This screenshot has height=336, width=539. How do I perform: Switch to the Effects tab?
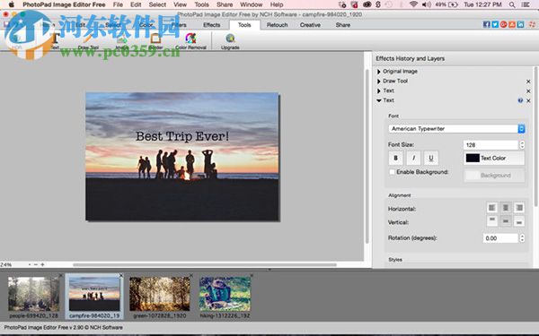pyautogui.click(x=212, y=25)
